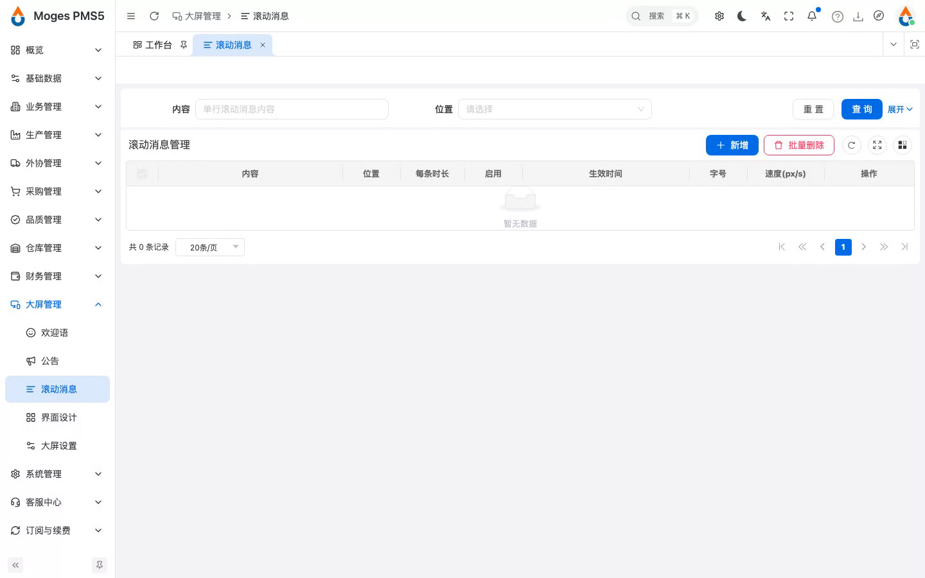Click the header search box
The width and height of the screenshot is (925, 578).
coord(662,16)
